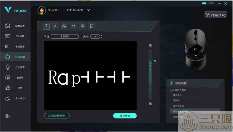The image size is (233, 132).
Task: Click the user avatar icon
Action: click(x=42, y=10)
